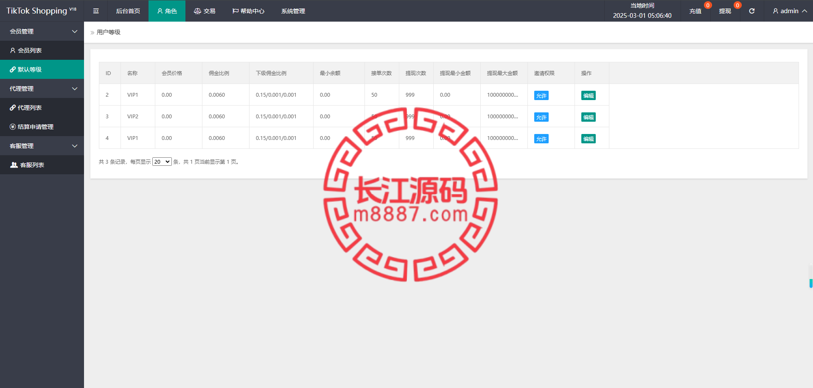Screen dimensions: 813x388
Task: Click 编辑 for ID 4 row
Action: point(588,139)
